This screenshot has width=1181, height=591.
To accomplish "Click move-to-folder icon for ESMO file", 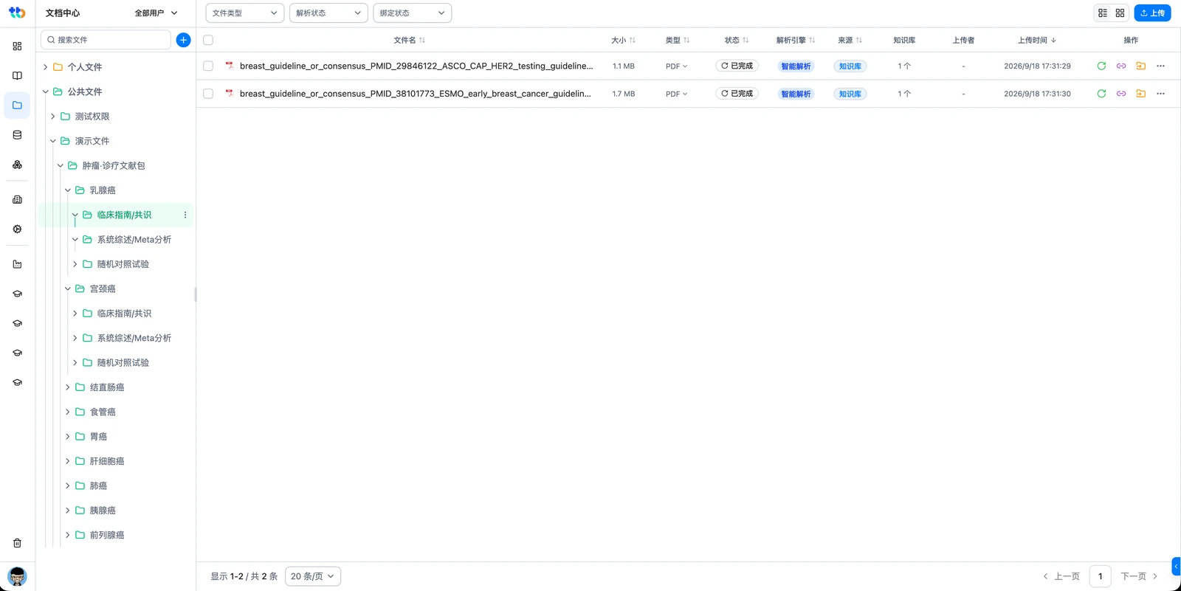I will coord(1140,94).
